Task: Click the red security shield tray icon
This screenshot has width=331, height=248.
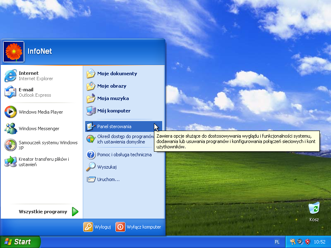Action: click(307, 242)
